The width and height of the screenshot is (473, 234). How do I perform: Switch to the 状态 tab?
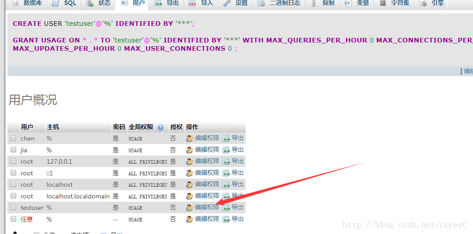[x=98, y=4]
